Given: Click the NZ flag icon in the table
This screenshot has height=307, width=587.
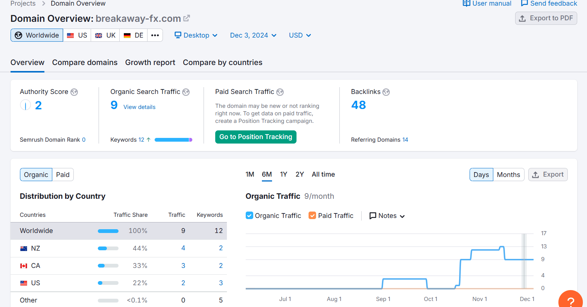Looking at the screenshot, I should [24, 248].
